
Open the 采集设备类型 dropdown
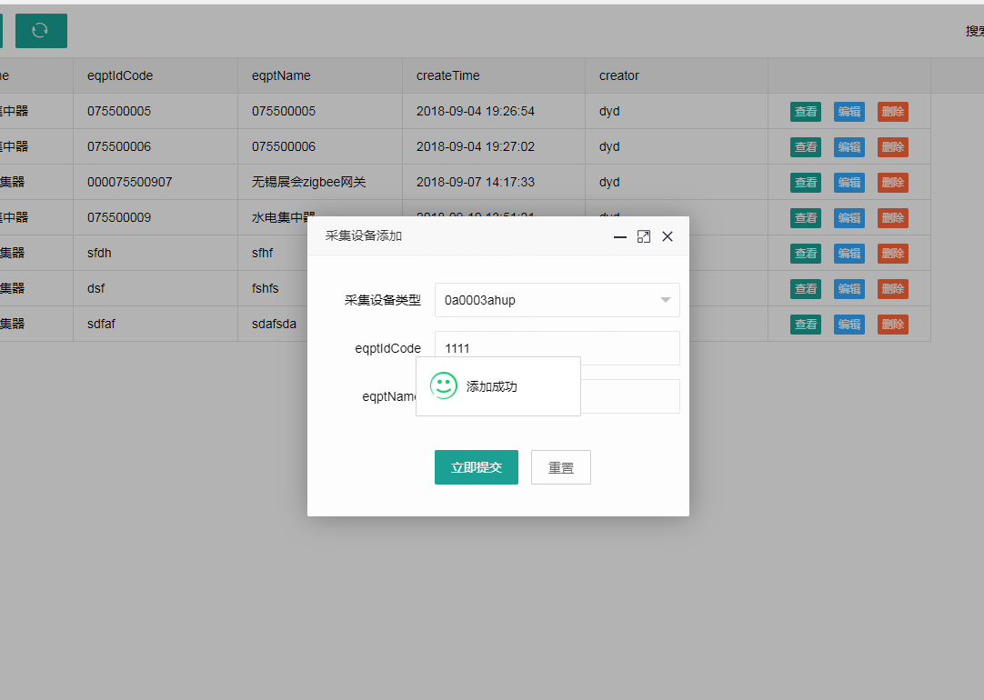pyautogui.click(x=557, y=300)
